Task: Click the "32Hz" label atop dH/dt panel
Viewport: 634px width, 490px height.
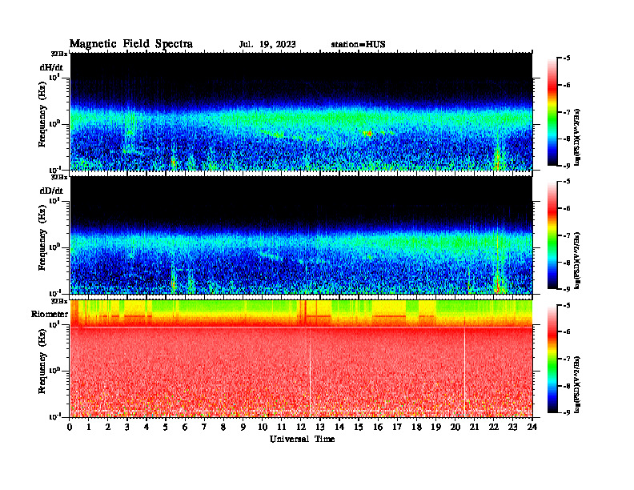Action: coord(59,54)
